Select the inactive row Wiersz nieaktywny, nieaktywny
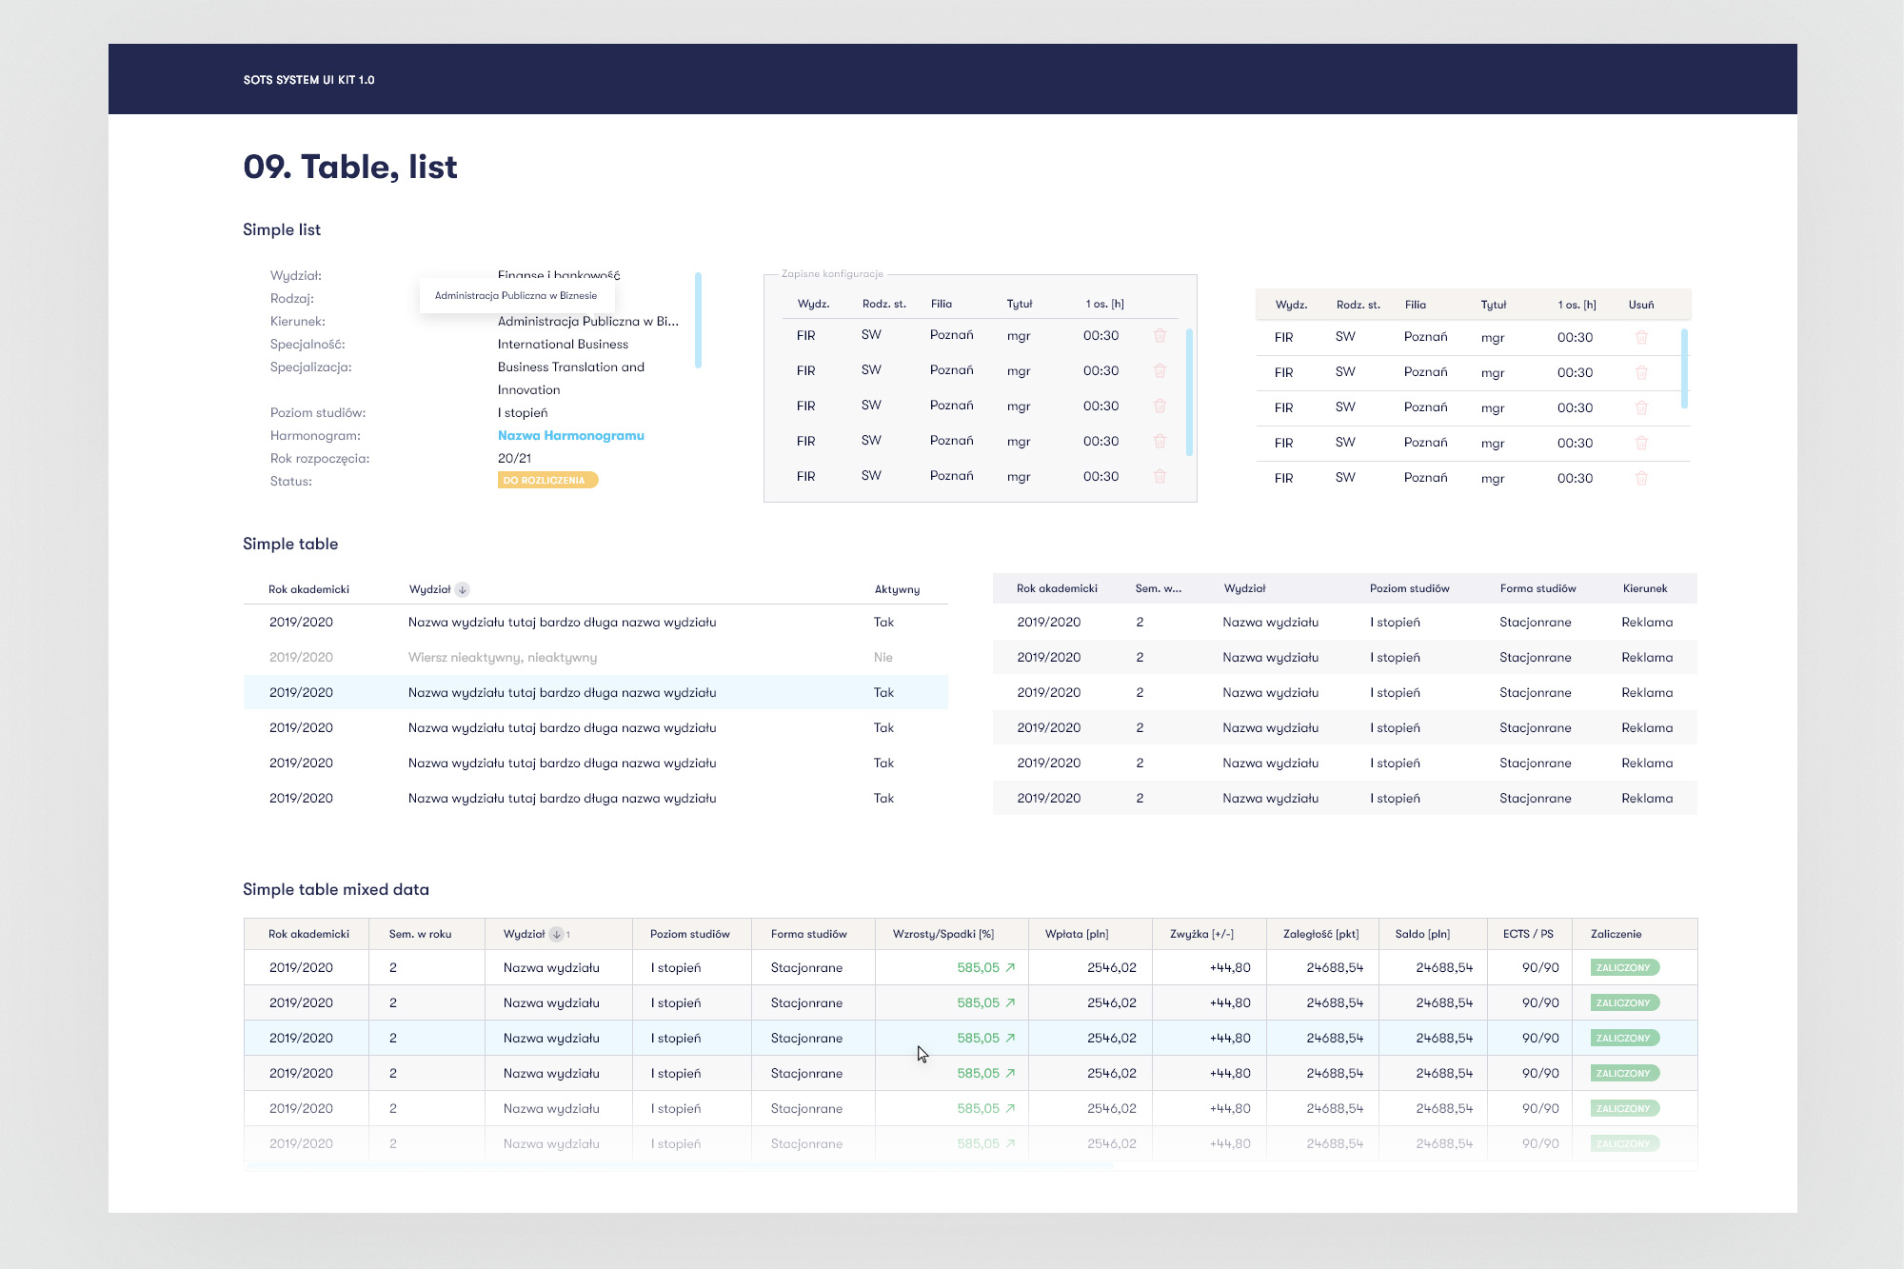Viewport: 1904px width, 1269px height. coord(502,657)
